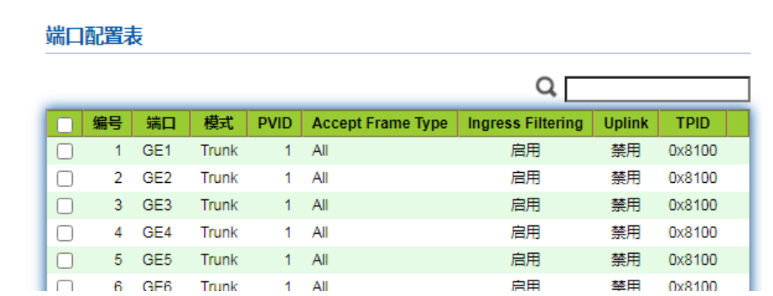Click the table search input field
773x296 pixels.
tap(657, 90)
